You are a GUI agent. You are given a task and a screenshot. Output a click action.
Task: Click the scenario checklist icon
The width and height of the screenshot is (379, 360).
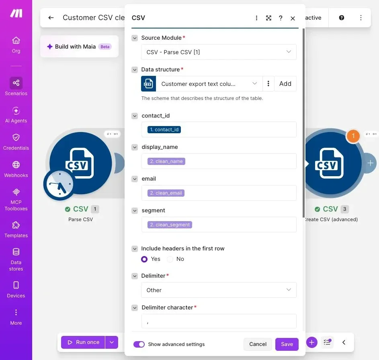[327, 342]
